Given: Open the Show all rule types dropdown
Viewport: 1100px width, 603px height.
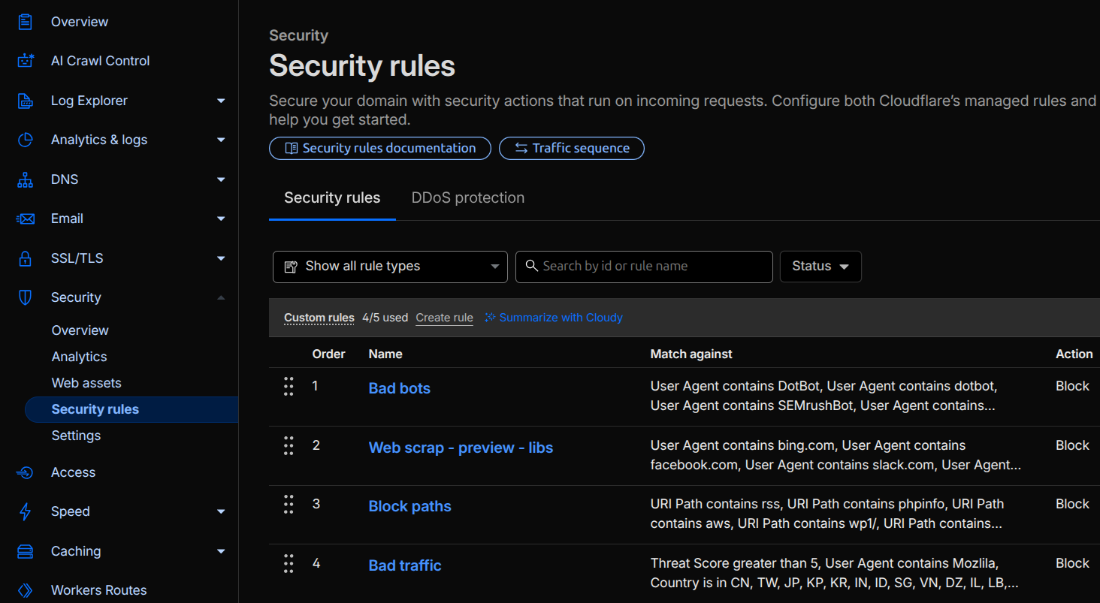Looking at the screenshot, I should tap(390, 267).
